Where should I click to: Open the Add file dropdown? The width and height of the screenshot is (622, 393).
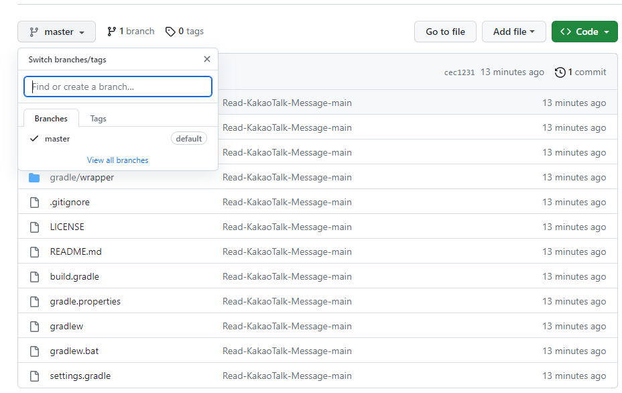click(x=513, y=32)
